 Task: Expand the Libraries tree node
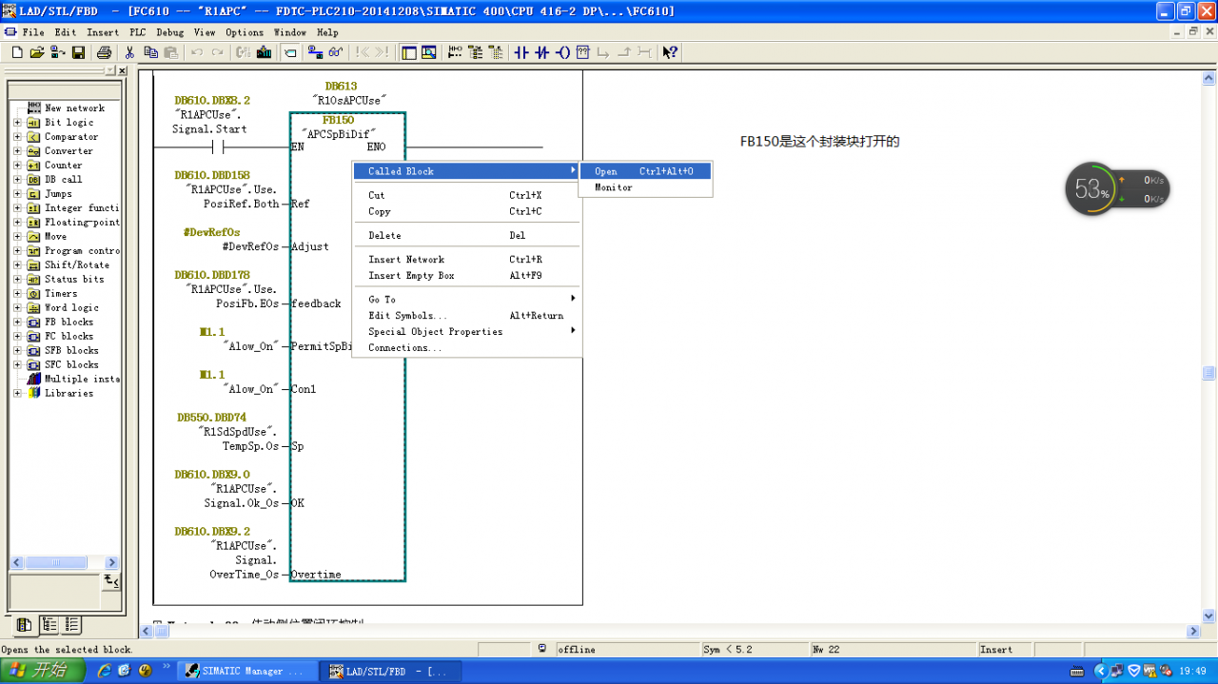point(17,393)
